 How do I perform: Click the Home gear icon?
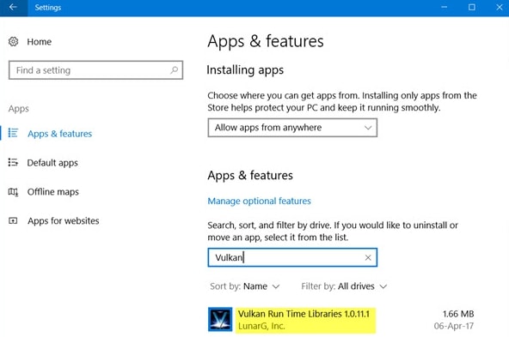pyautogui.click(x=13, y=41)
